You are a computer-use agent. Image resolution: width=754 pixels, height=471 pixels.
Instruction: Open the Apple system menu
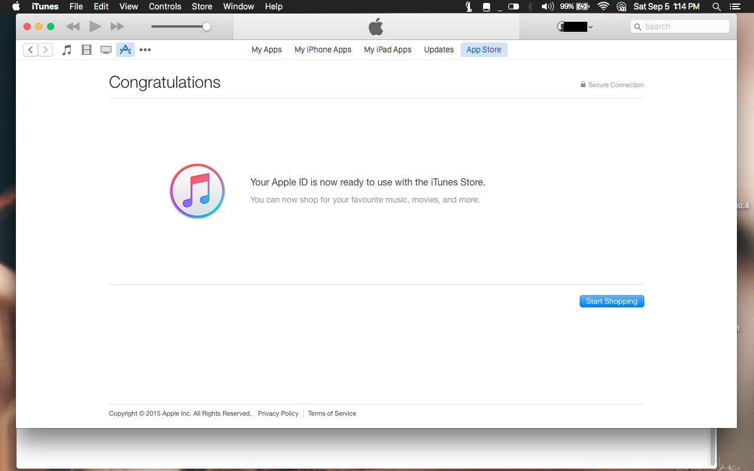pos(16,6)
